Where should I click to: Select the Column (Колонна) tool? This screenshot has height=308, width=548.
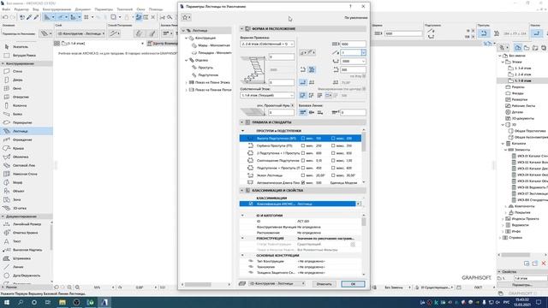(20, 105)
